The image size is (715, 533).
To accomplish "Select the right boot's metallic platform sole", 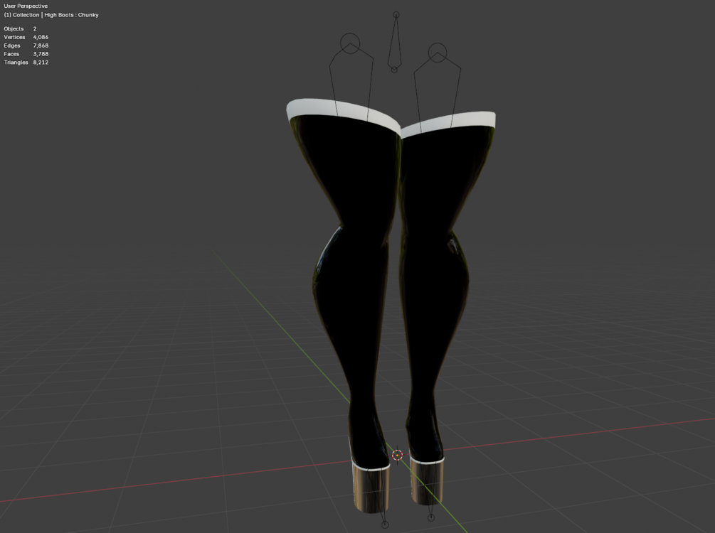I will 427,482.
